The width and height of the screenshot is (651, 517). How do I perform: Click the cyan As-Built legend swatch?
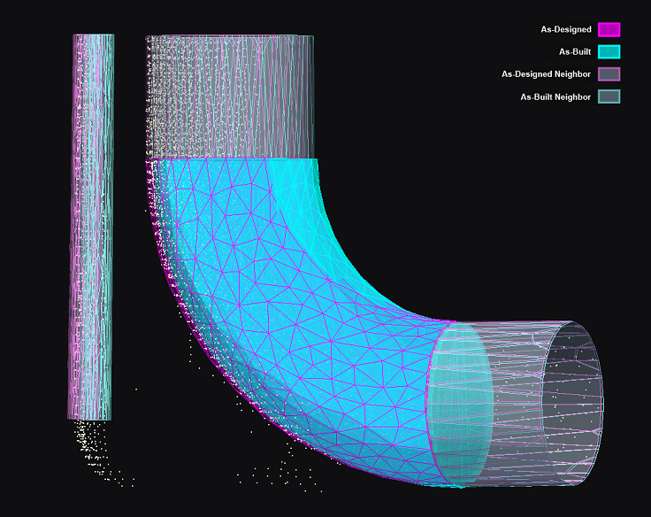point(609,52)
